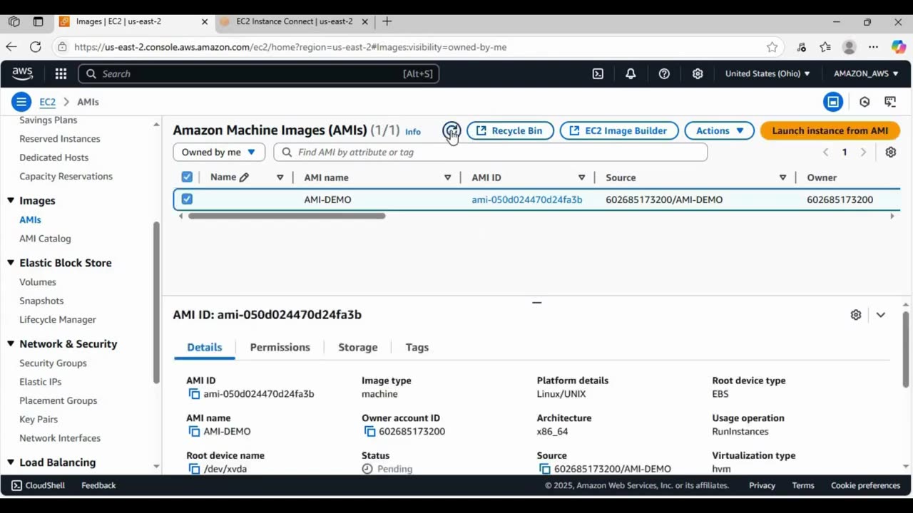
Task: Uncheck the AMI-DEMO row checkbox
Action: [x=187, y=199]
